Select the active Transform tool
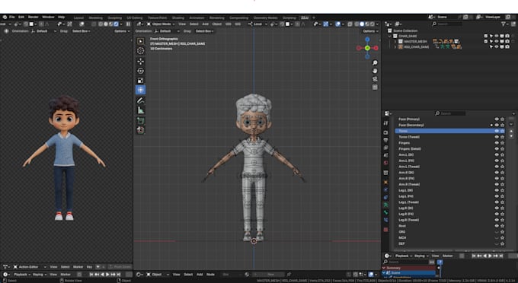 [140, 90]
